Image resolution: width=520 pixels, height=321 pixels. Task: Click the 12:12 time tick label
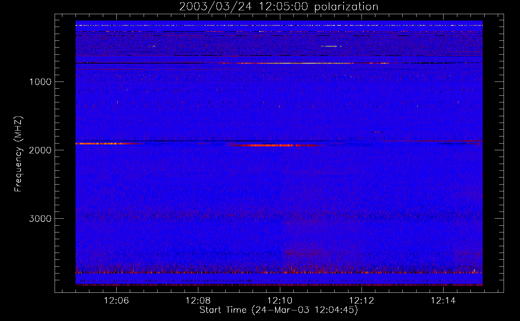pyautogui.click(x=362, y=301)
